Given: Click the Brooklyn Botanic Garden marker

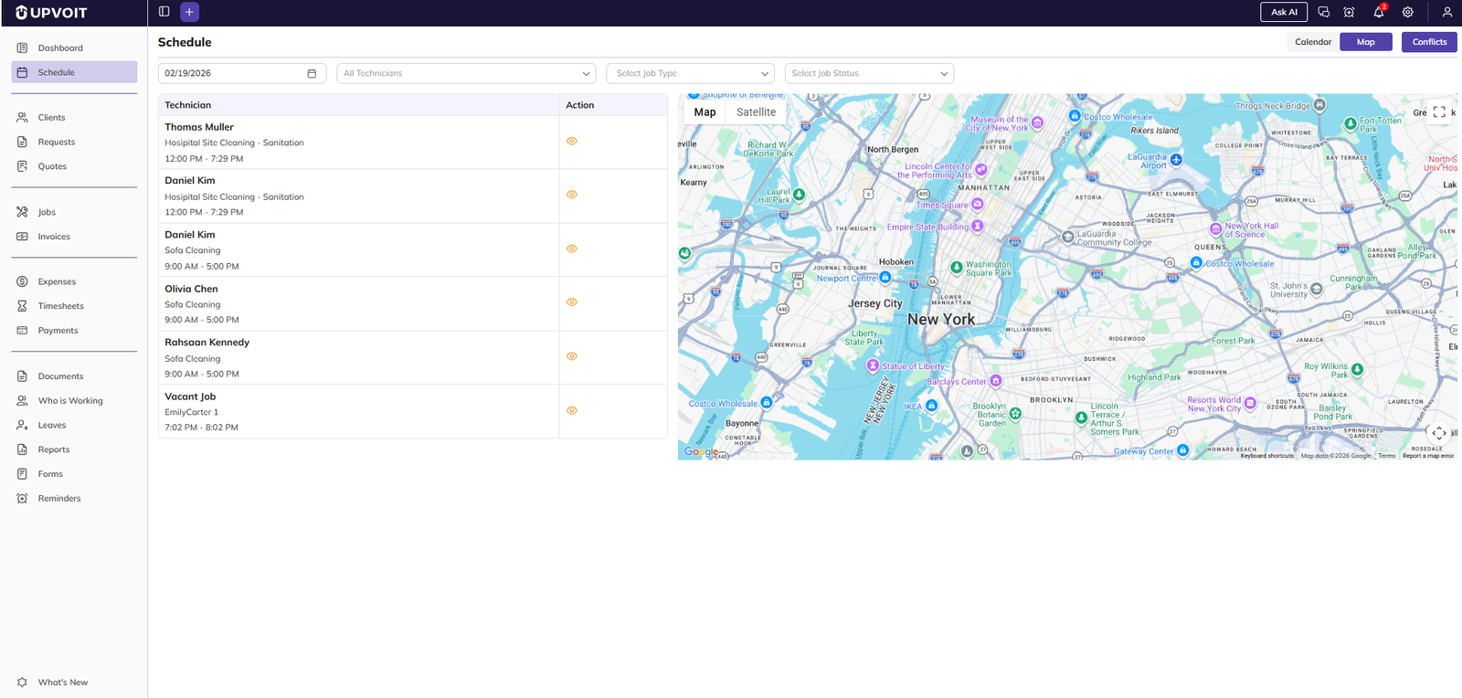Looking at the screenshot, I should click(x=1015, y=413).
